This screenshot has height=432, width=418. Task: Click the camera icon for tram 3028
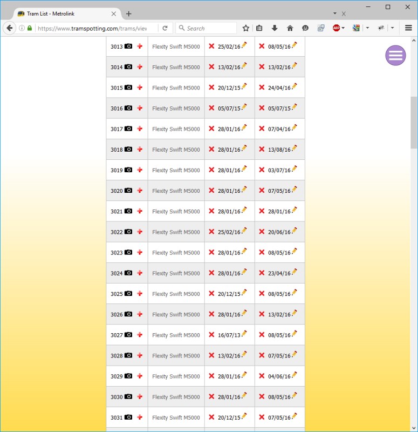coord(128,355)
